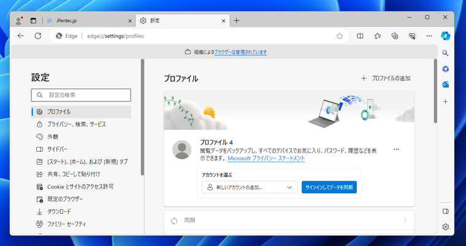Open サイドバー settings
Image resolution: width=466 pixels, height=246 pixels.
81,149
